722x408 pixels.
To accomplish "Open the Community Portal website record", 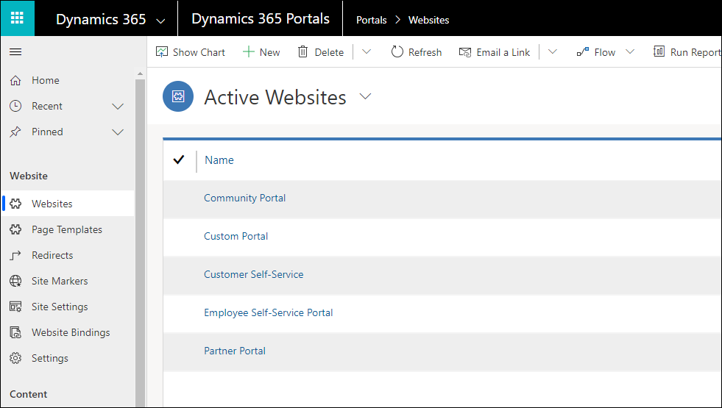I will 244,198.
